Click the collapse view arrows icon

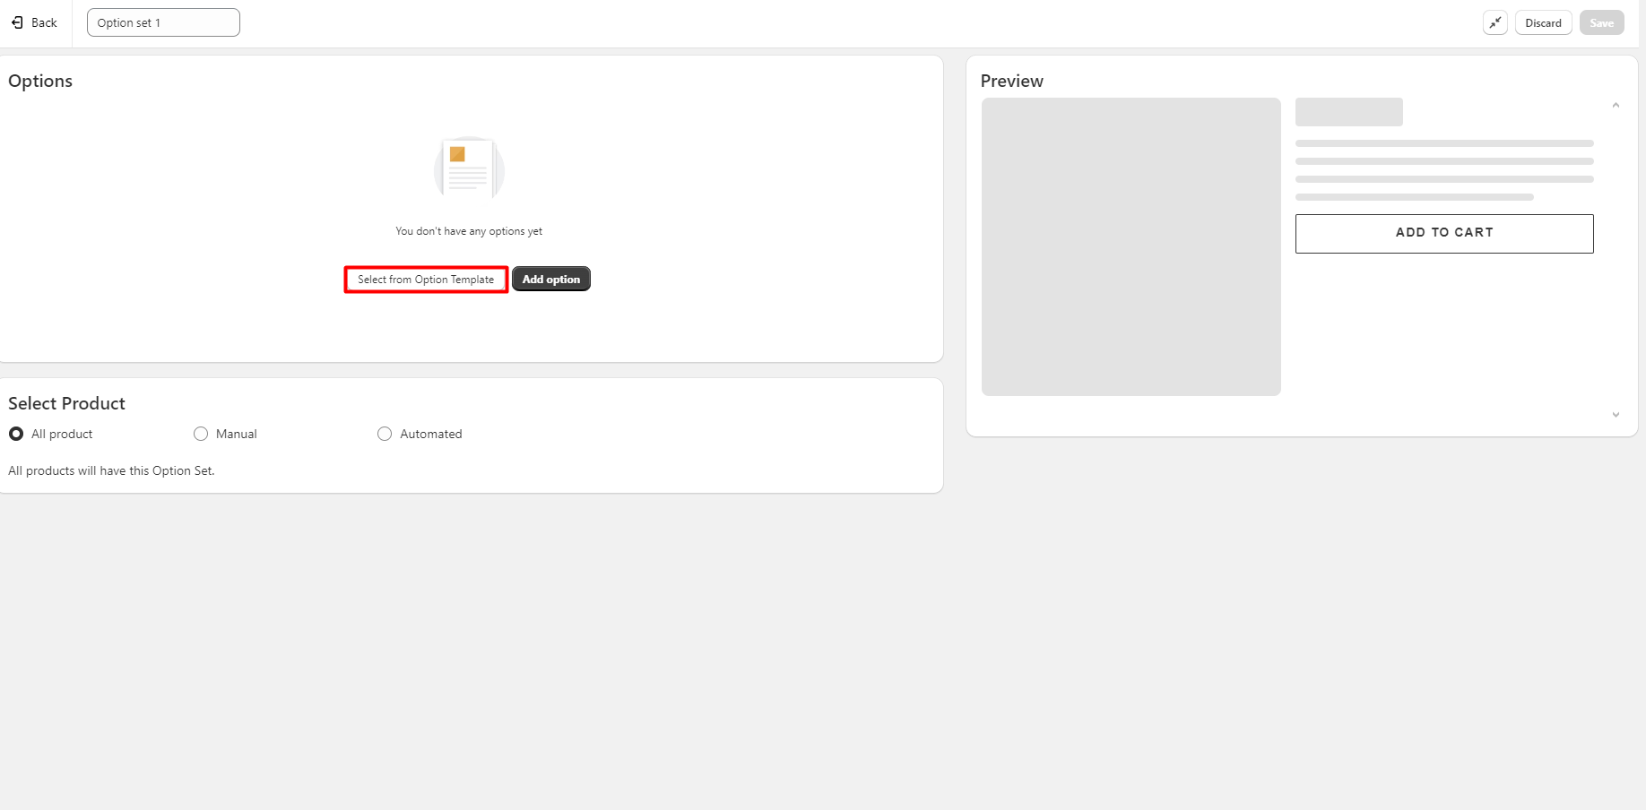[x=1494, y=23]
